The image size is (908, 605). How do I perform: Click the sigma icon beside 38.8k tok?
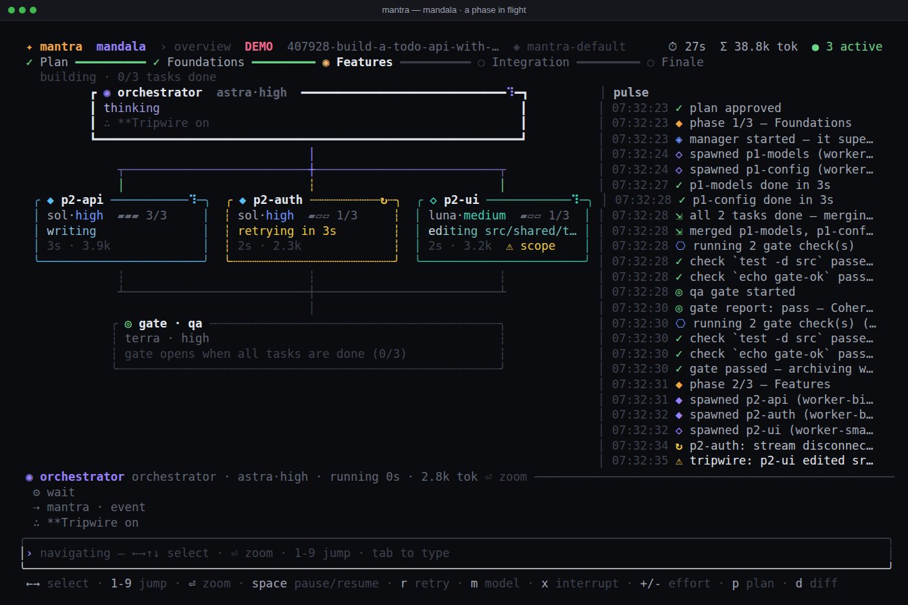point(724,47)
